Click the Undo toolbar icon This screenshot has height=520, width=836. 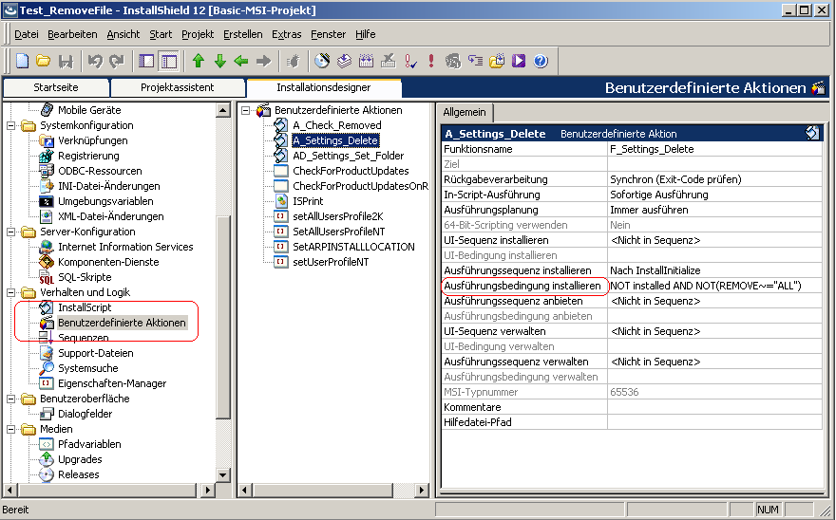[95, 61]
